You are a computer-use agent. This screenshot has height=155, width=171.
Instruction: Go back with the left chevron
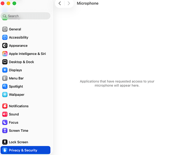[60, 3]
